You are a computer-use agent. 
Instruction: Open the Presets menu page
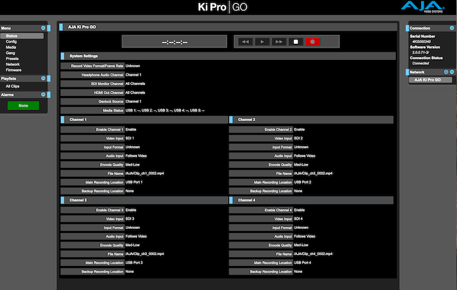12,59
